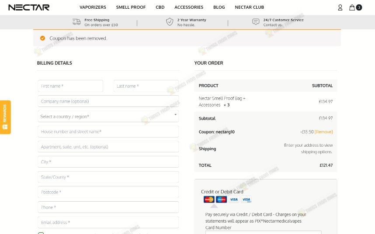Screen dimensions: 375x234
Task: Open the shopping bag cart icon
Action: [352, 7]
